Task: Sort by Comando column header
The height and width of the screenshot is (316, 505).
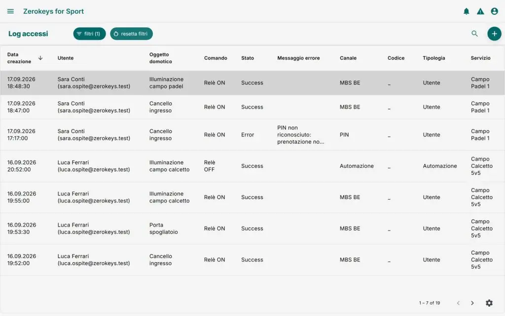Action: point(216,58)
